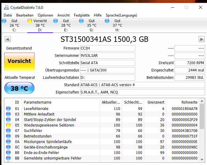Go to next disk with right arrow
The height and width of the screenshot is (165, 207).
pos(201,39)
